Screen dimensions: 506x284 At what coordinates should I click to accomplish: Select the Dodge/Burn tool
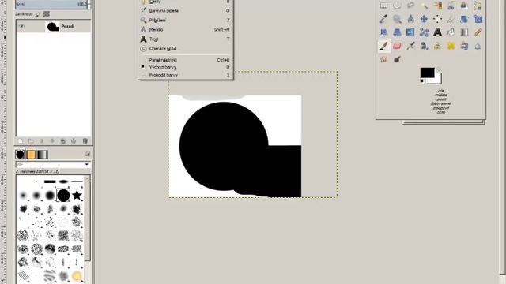pyautogui.click(x=397, y=59)
